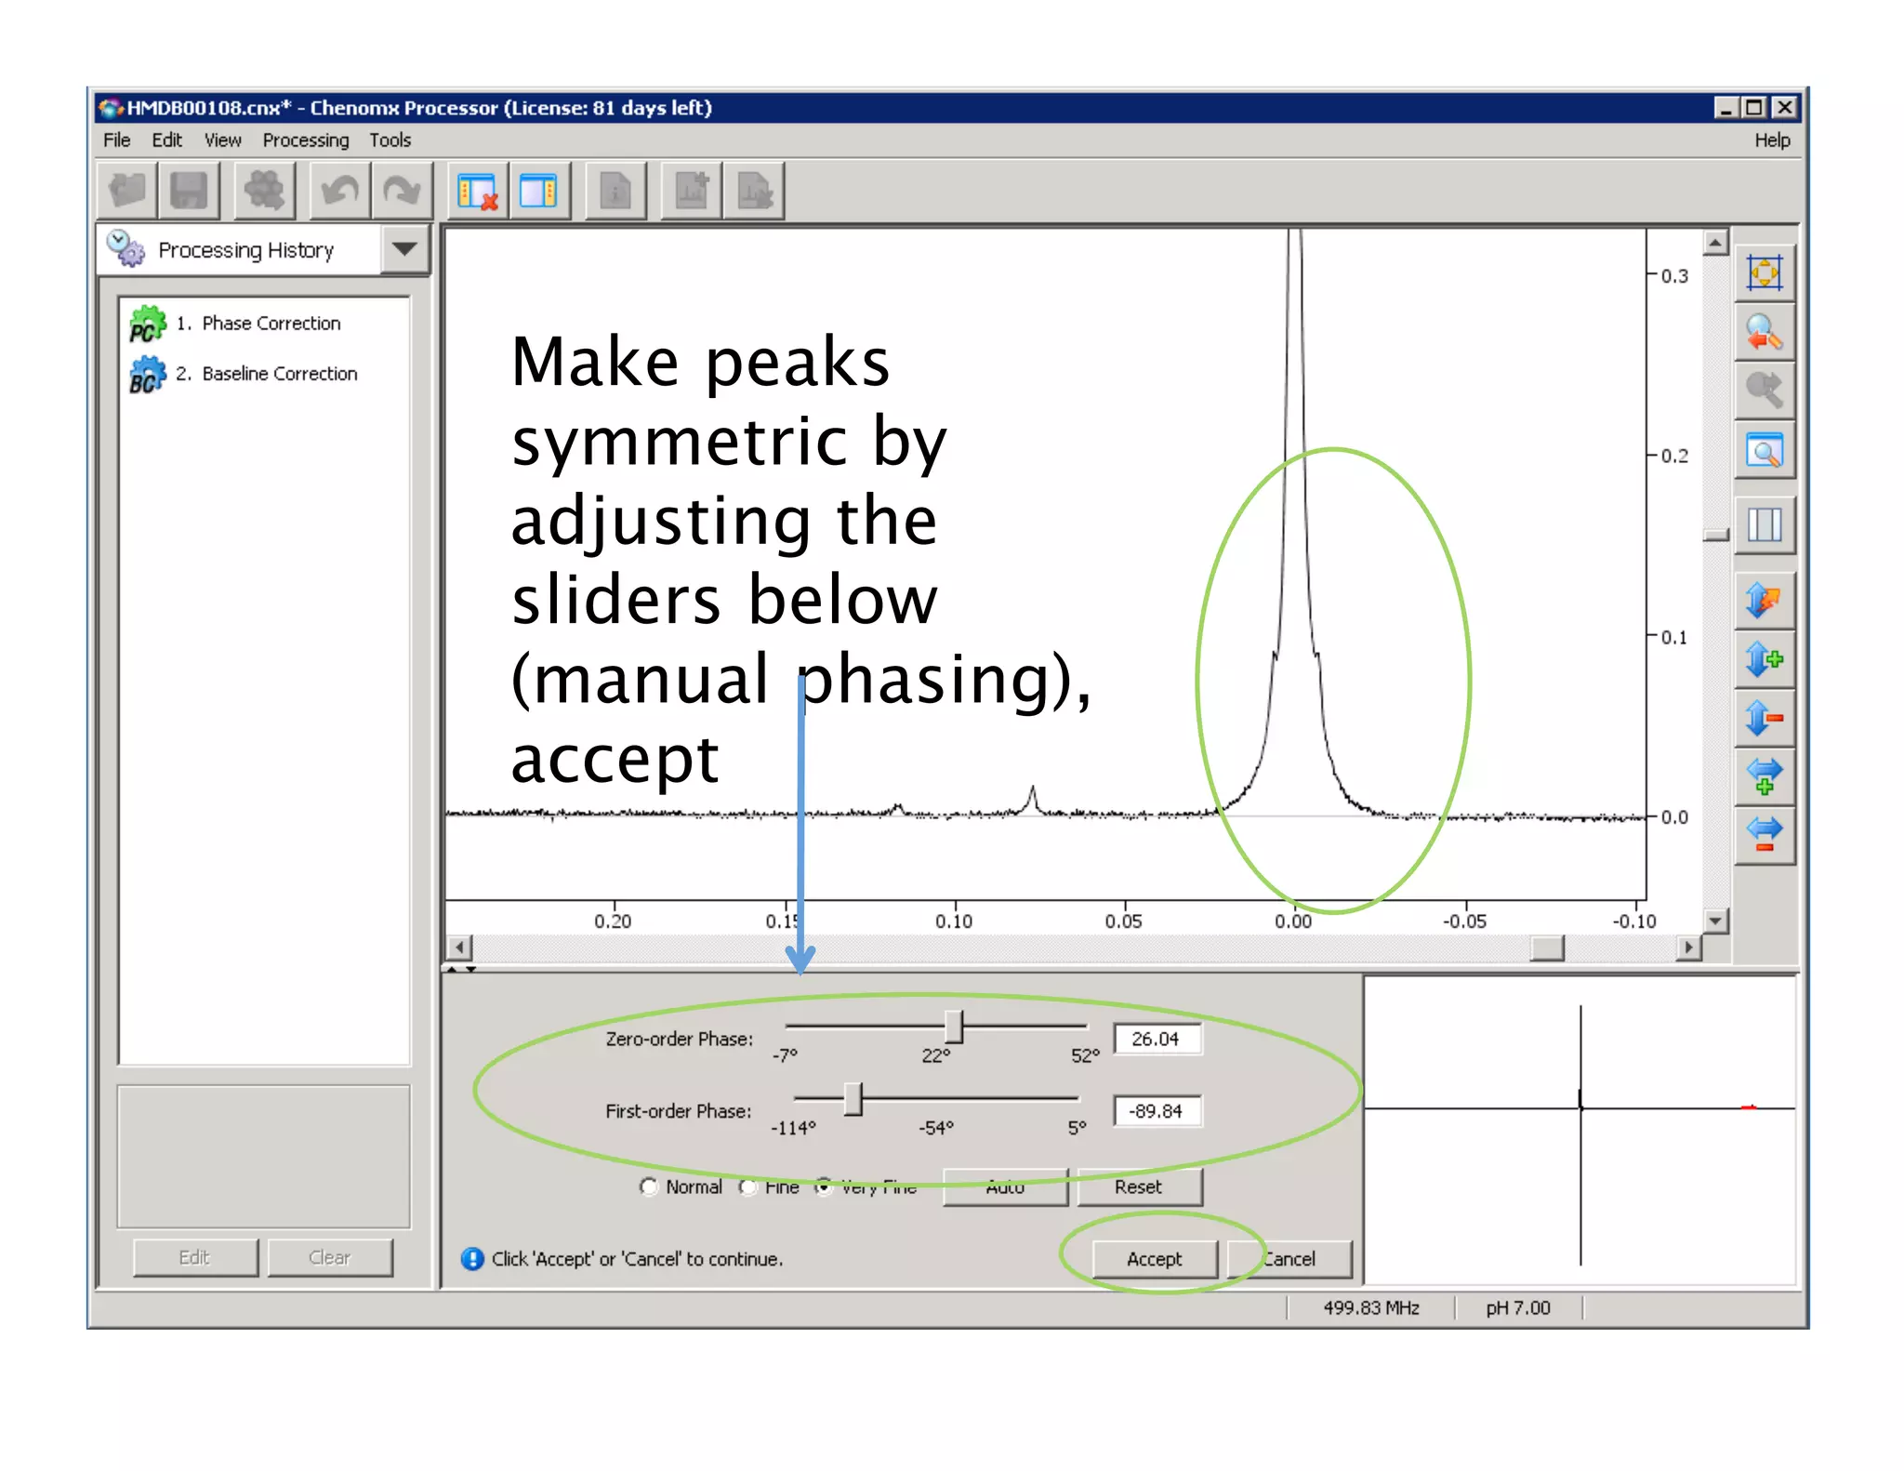Viewport: 1904px width, 1471px height.
Task: Click the split columns view icon
Action: coord(1764,525)
